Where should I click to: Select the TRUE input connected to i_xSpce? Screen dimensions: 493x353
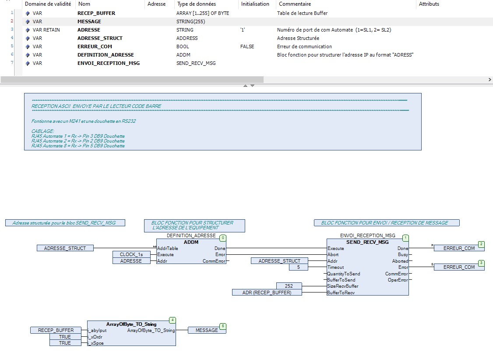click(65, 343)
